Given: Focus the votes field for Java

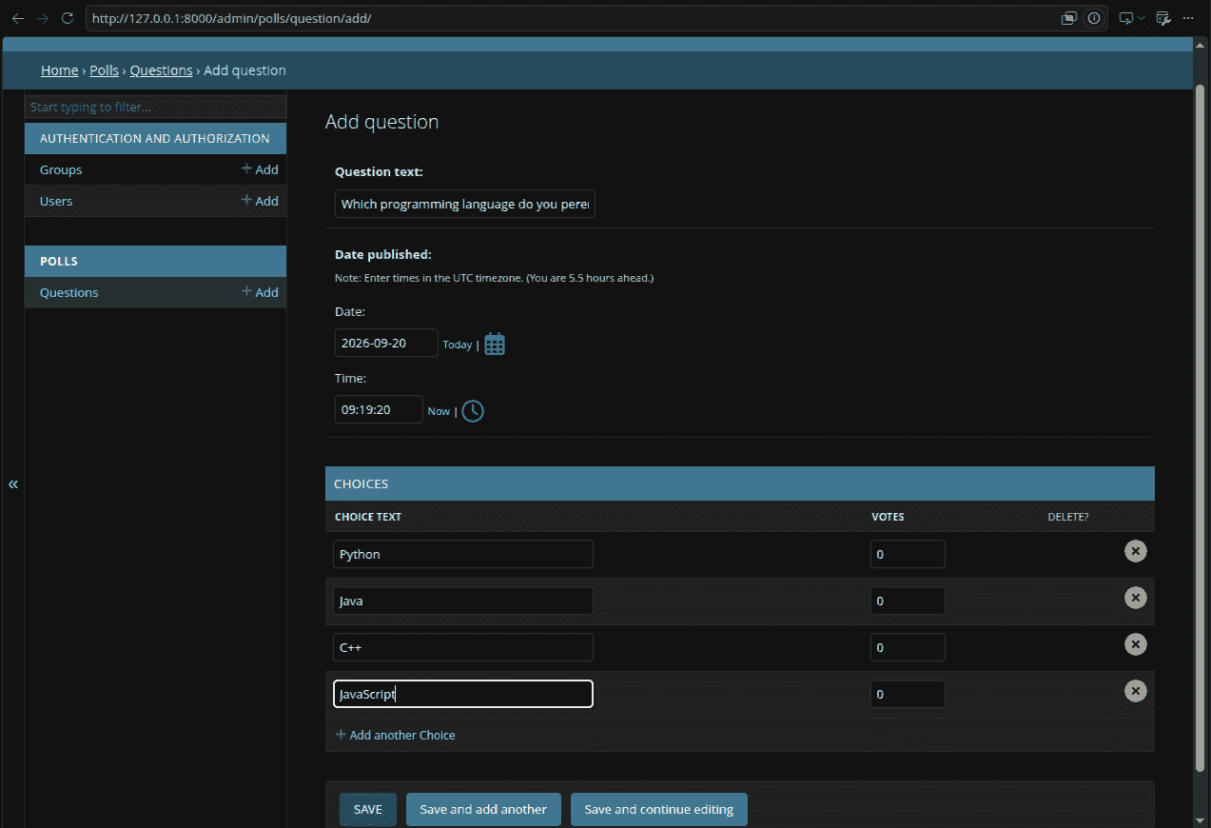Looking at the screenshot, I should tap(908, 601).
